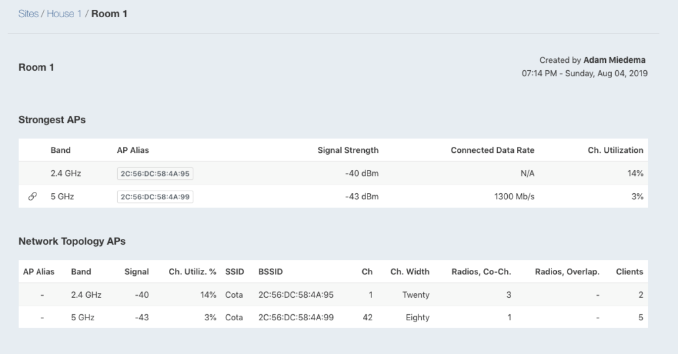678x354 pixels.
Task: Click the AP Alias header in Strongest APs
Action: point(132,150)
